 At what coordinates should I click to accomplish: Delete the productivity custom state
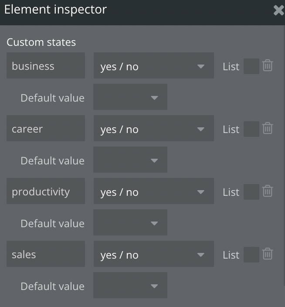pyautogui.click(x=268, y=191)
